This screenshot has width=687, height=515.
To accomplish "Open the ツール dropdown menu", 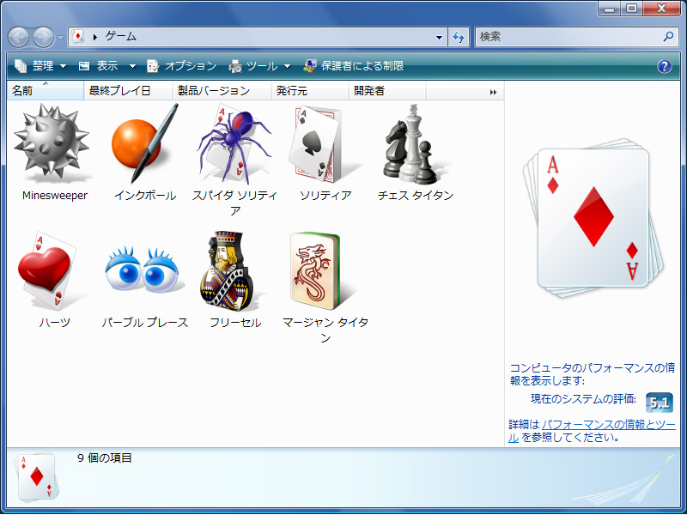I will (x=259, y=66).
